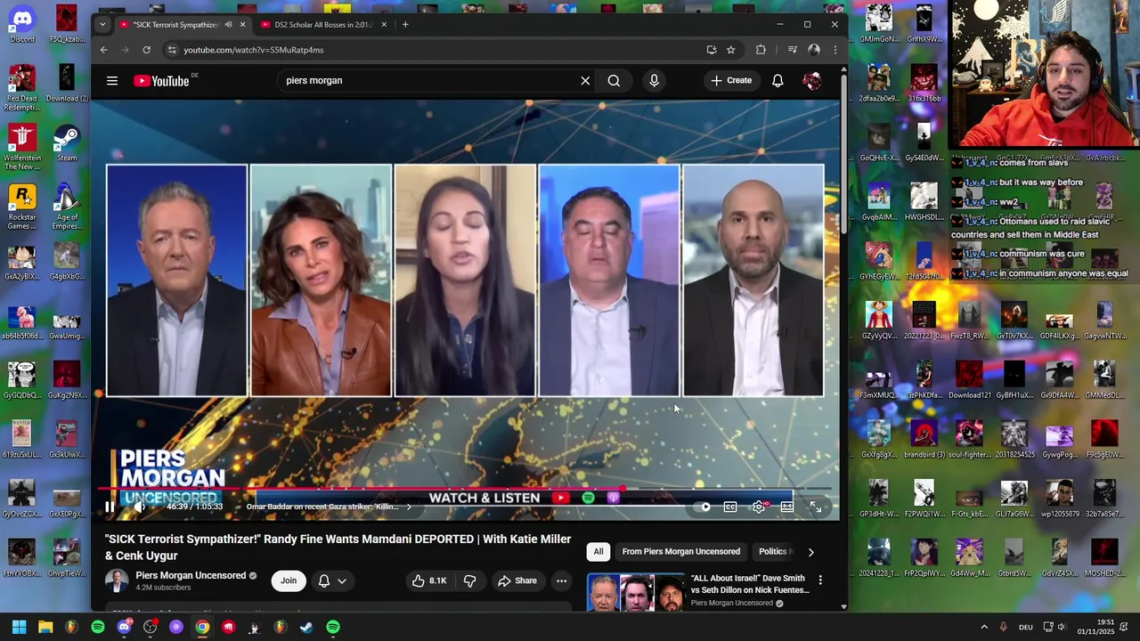
Task: Open Rockstar Games desktop shortcut
Action: pos(22,206)
